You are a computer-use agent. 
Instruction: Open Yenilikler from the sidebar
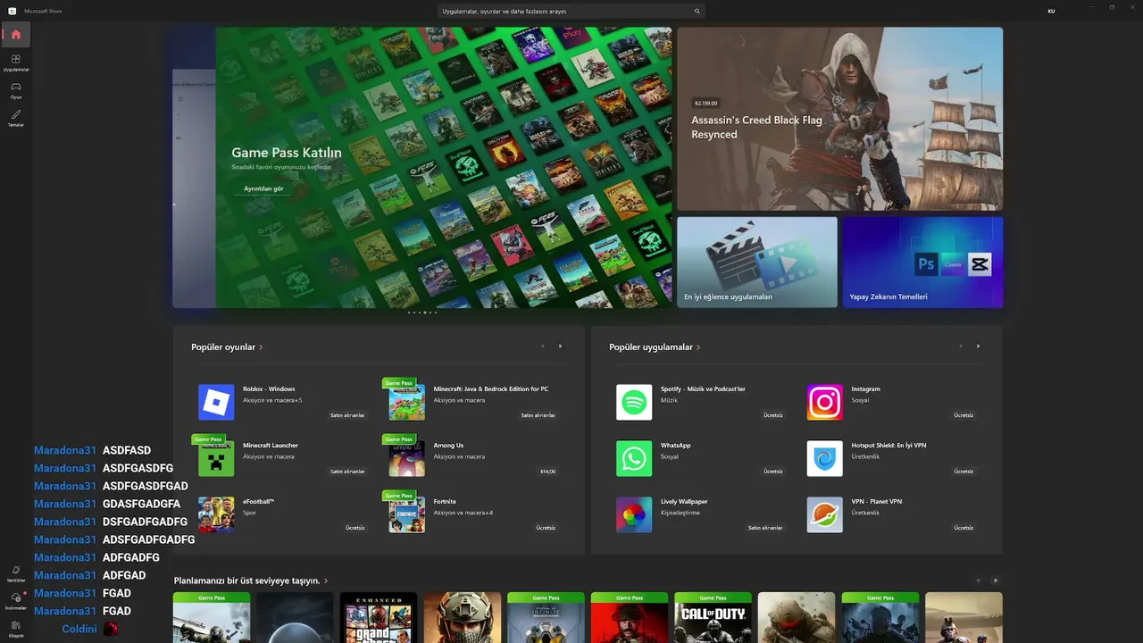16,573
